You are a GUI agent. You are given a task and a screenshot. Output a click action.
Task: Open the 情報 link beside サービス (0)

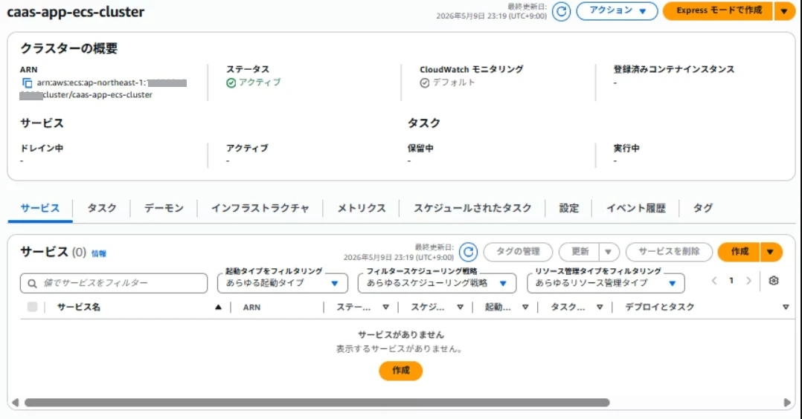[99, 253]
